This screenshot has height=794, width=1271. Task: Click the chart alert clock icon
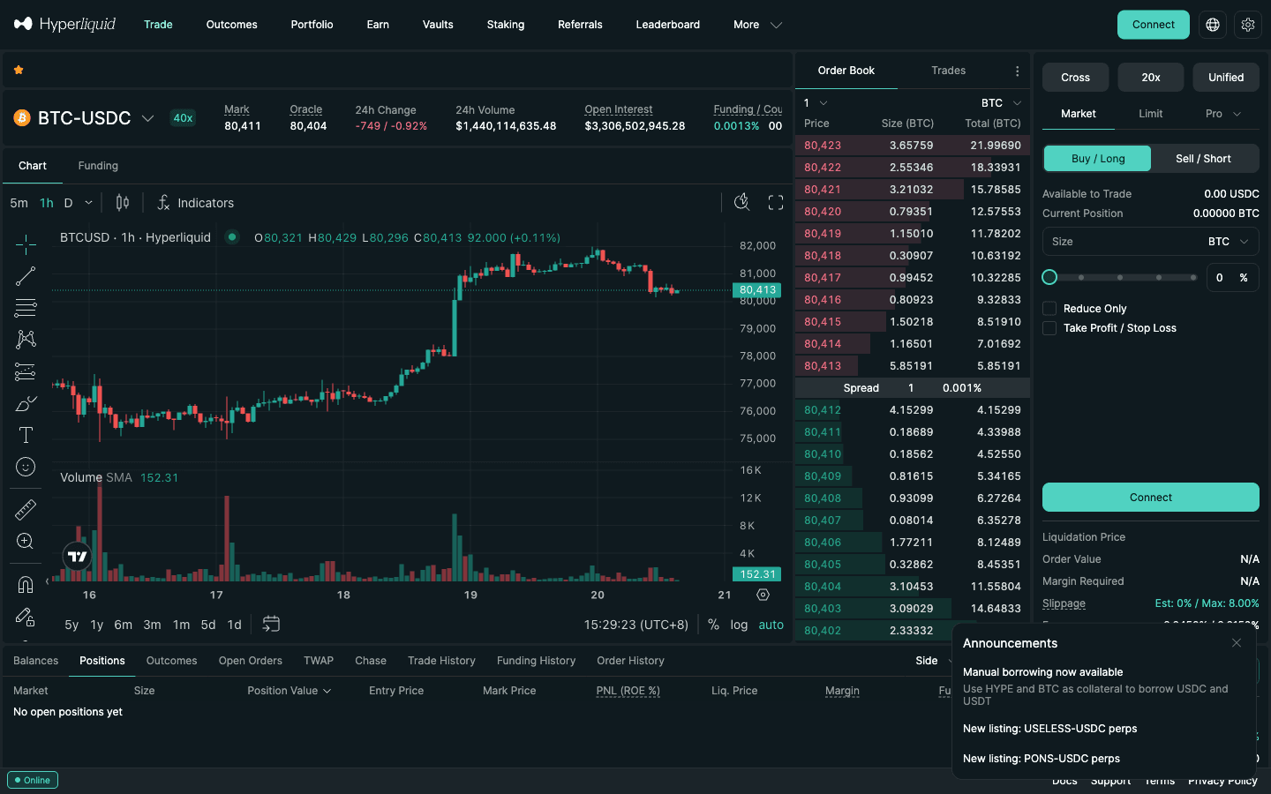point(742,203)
